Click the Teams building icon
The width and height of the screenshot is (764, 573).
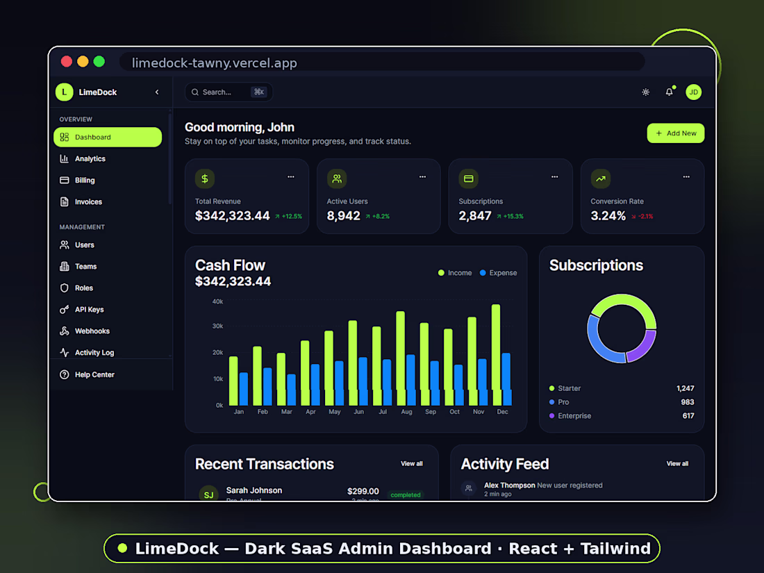point(65,267)
